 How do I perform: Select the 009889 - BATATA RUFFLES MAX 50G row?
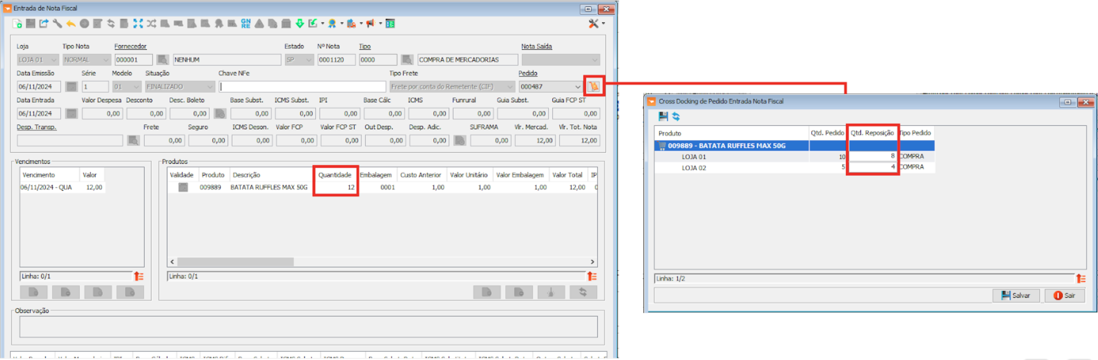726,146
